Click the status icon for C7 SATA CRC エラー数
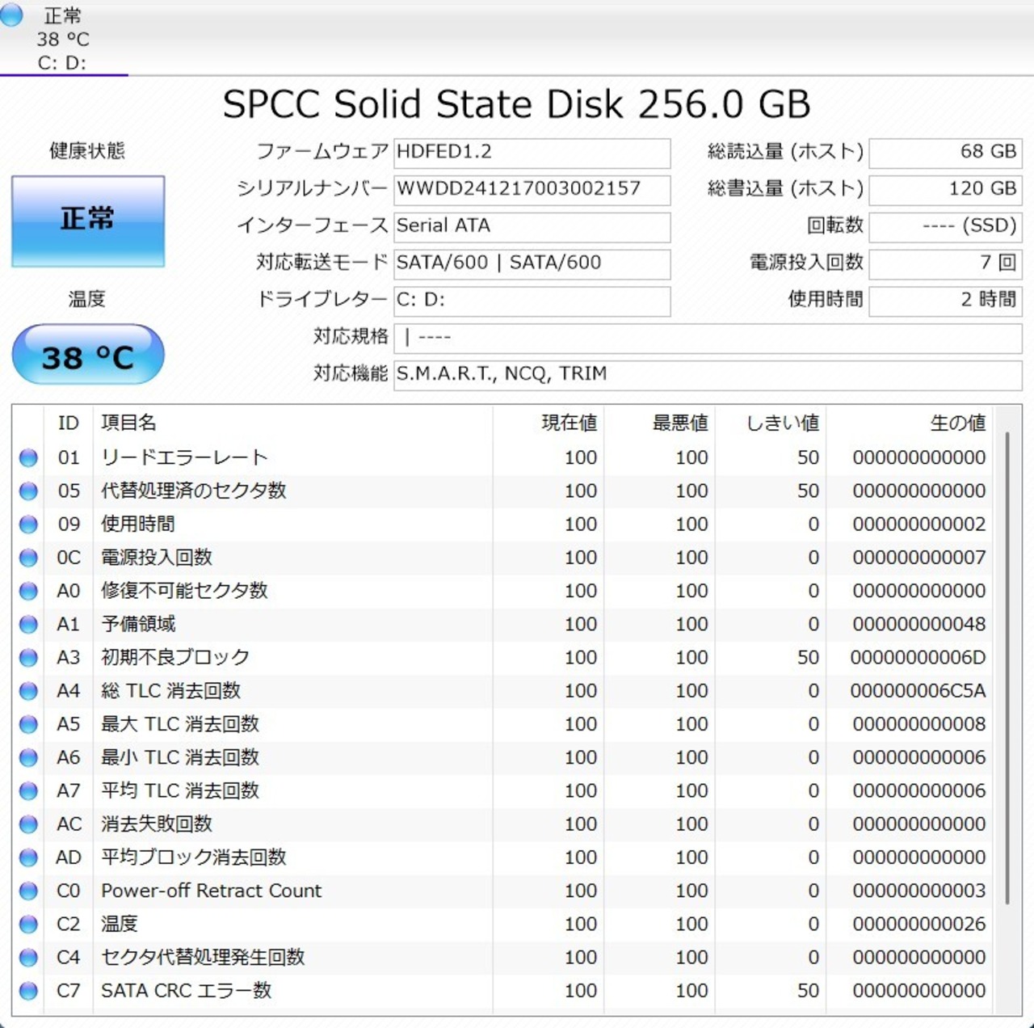The image size is (1034, 1028). coord(28,991)
